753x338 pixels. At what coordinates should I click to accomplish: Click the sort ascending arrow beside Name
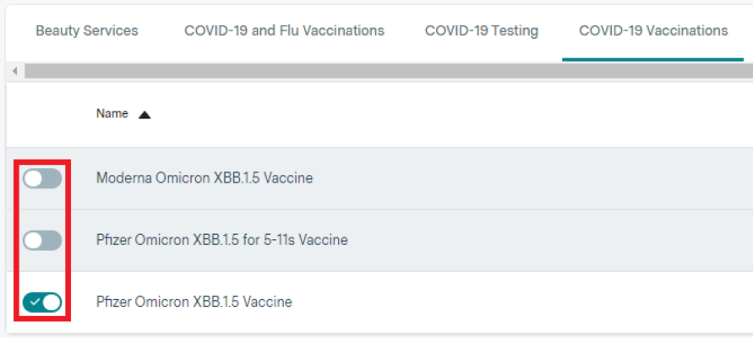[x=145, y=115]
